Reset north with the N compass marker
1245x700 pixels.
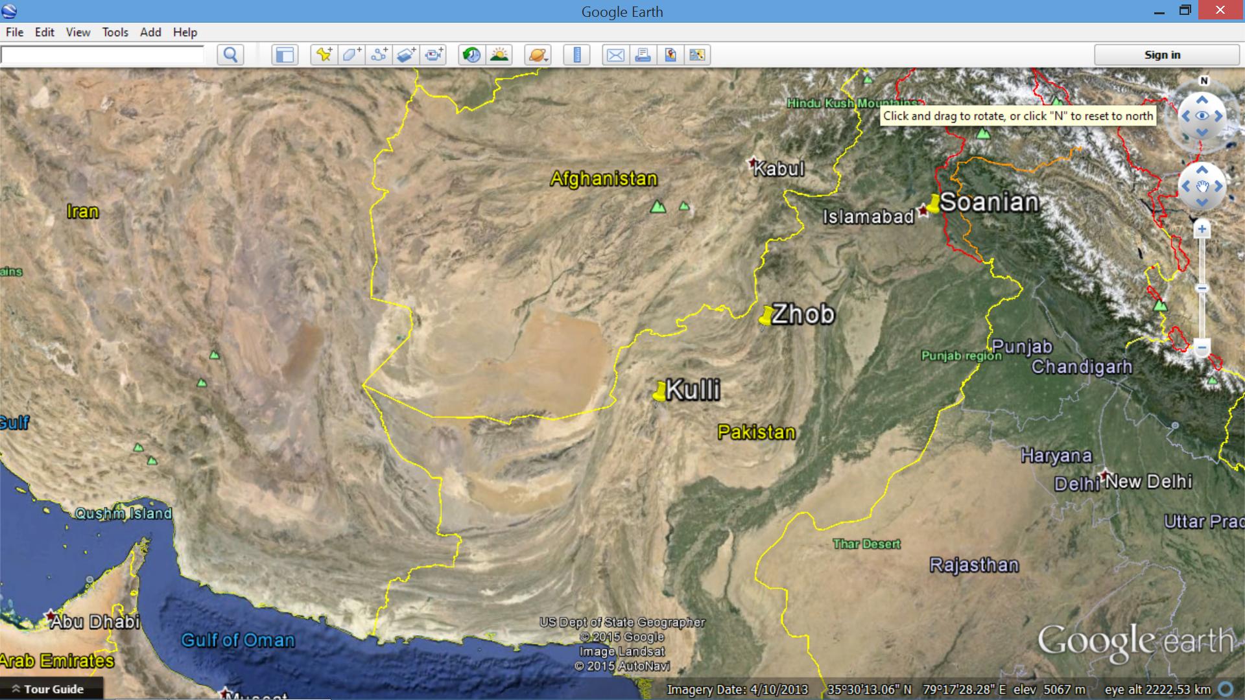click(1204, 81)
